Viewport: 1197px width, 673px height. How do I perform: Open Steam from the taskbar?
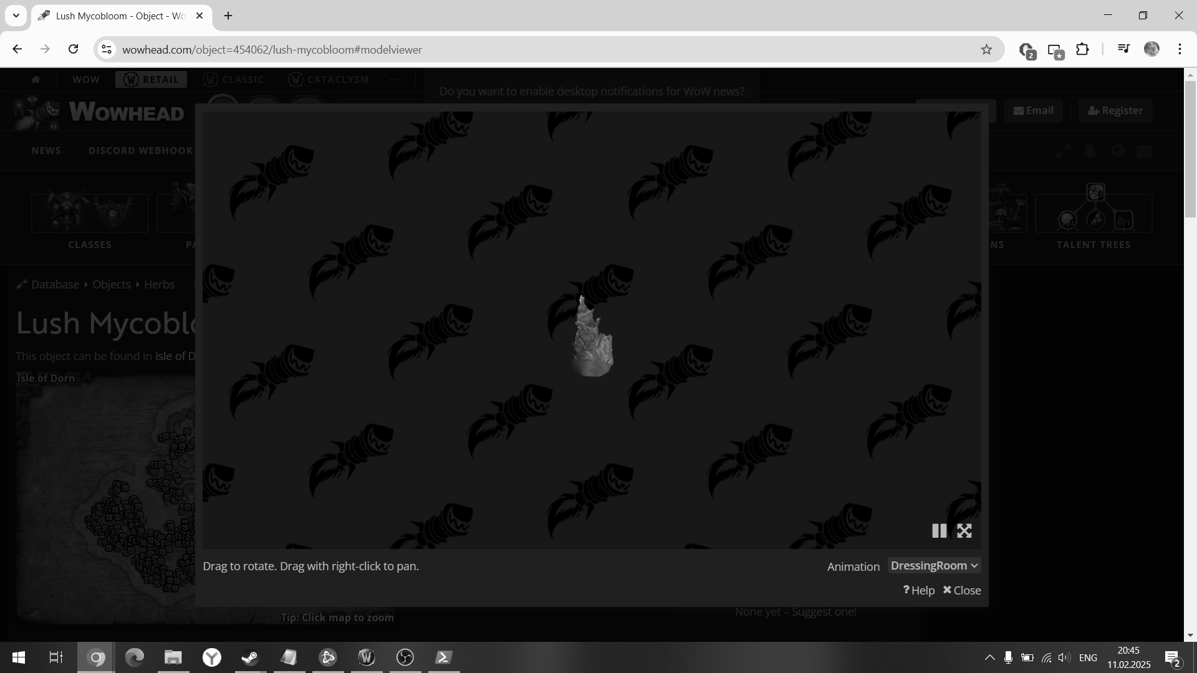251,657
